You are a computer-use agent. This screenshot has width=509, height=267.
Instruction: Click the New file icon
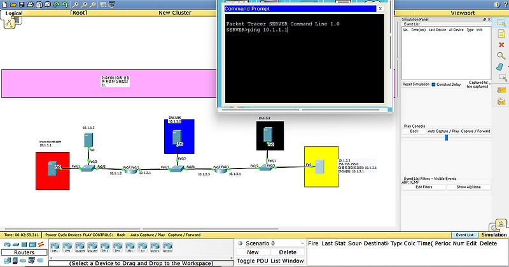(x=4, y=4)
